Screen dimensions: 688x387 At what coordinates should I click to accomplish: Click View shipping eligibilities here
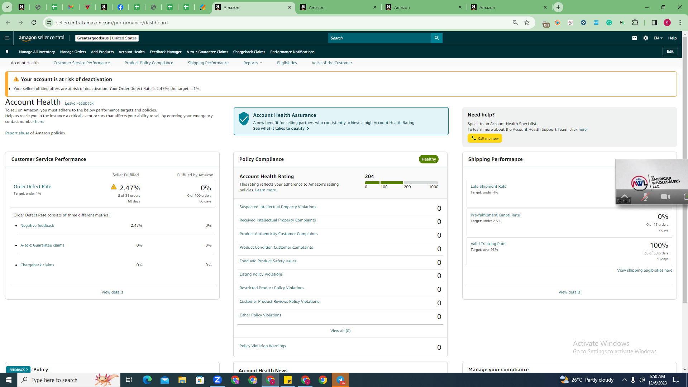pyautogui.click(x=645, y=270)
